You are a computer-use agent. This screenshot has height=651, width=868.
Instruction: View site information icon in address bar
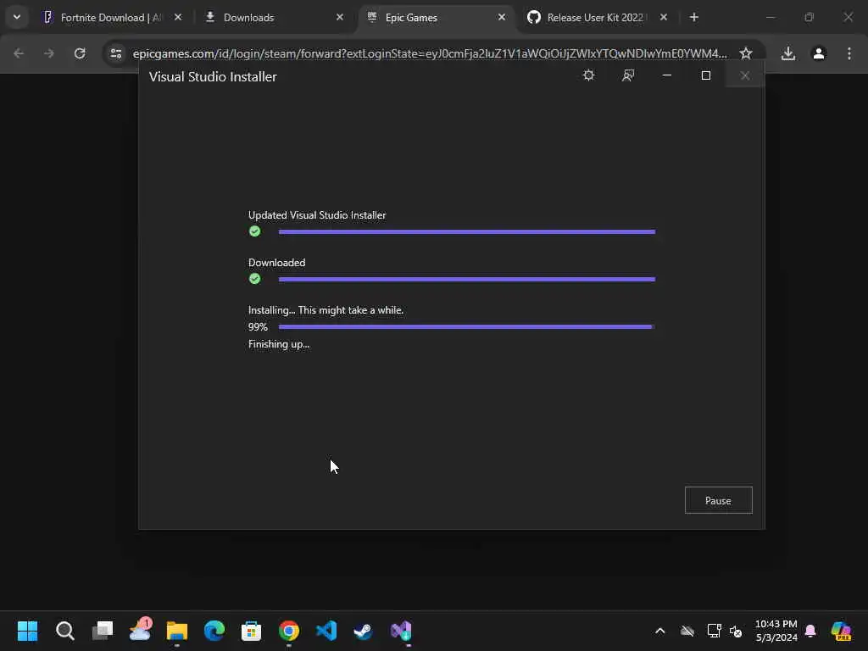(x=115, y=53)
